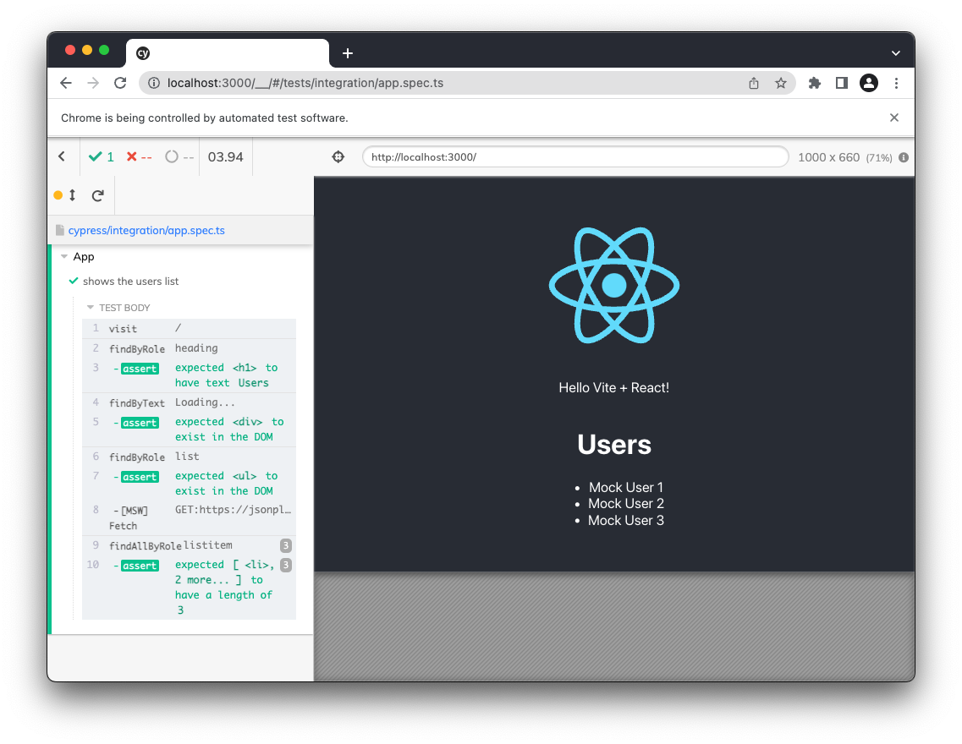Select assert expected ul to exist
Screen dimensions: 962x744
tap(189, 483)
